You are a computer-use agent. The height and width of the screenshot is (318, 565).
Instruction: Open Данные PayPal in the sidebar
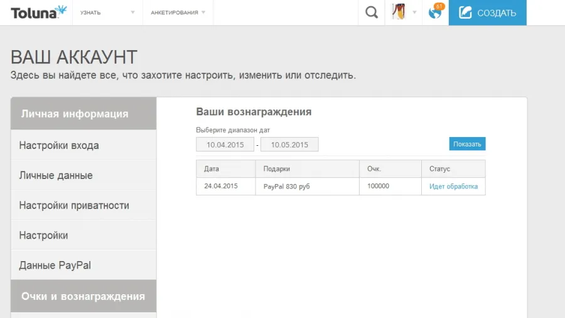[x=83, y=265]
